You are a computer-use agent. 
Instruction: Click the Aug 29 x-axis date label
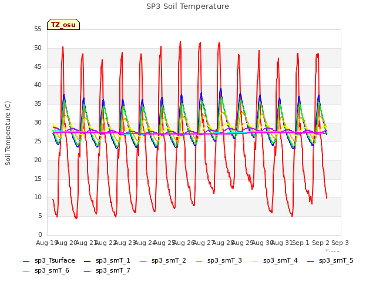[243, 243]
